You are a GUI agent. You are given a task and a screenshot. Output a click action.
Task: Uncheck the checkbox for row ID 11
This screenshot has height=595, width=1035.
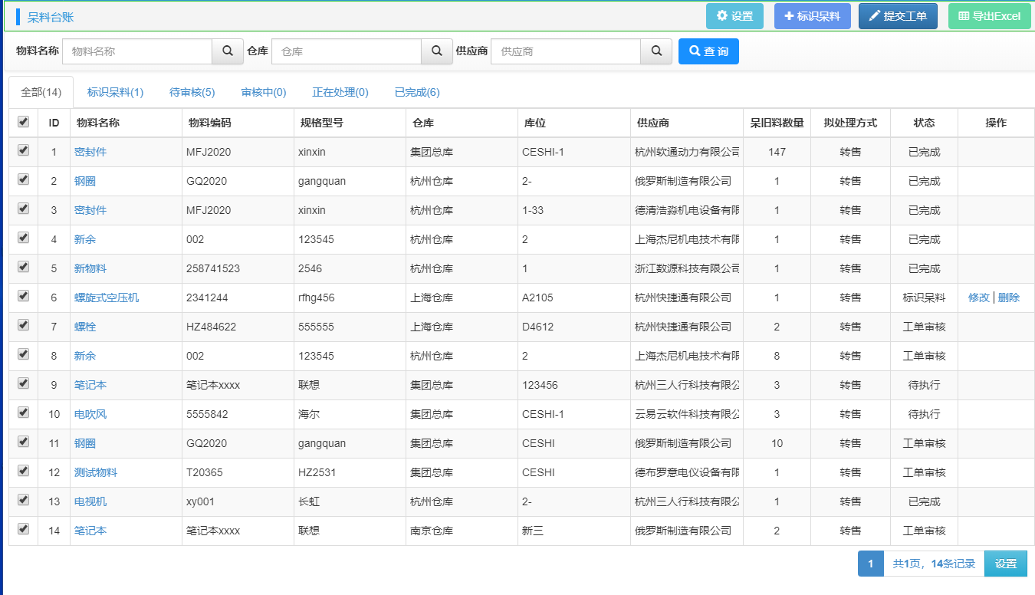click(x=23, y=442)
